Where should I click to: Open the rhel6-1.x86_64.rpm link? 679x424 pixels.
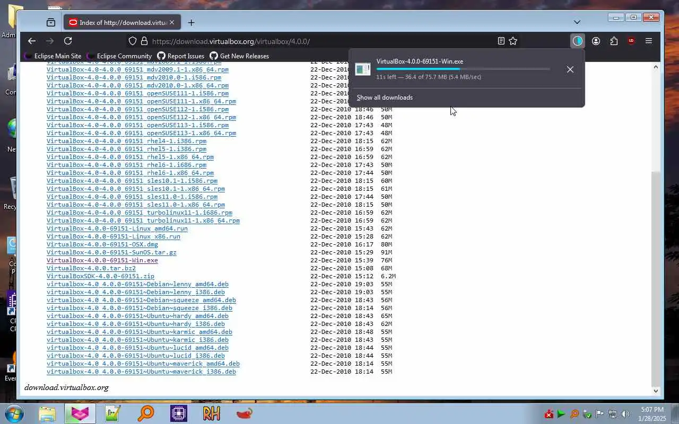pos(130,173)
